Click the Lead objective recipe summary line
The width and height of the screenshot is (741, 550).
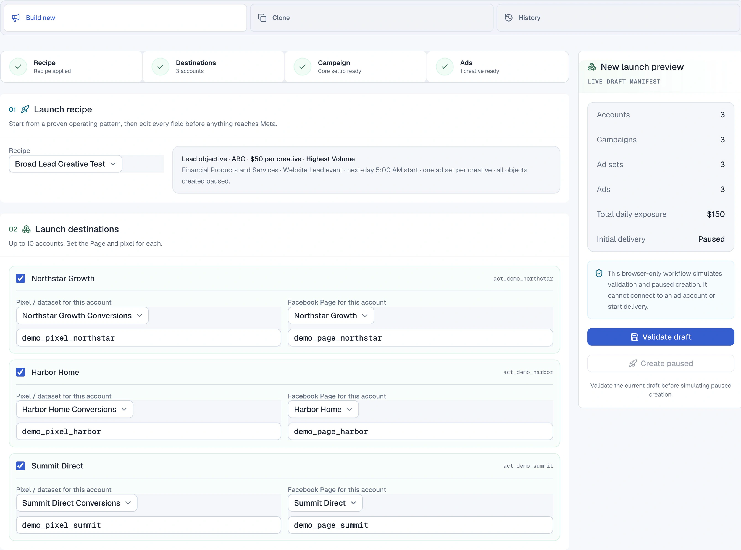268,159
